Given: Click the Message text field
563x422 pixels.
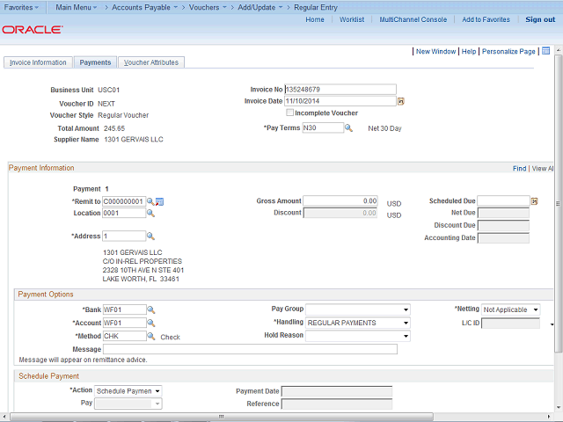Looking at the screenshot, I should click(250, 349).
